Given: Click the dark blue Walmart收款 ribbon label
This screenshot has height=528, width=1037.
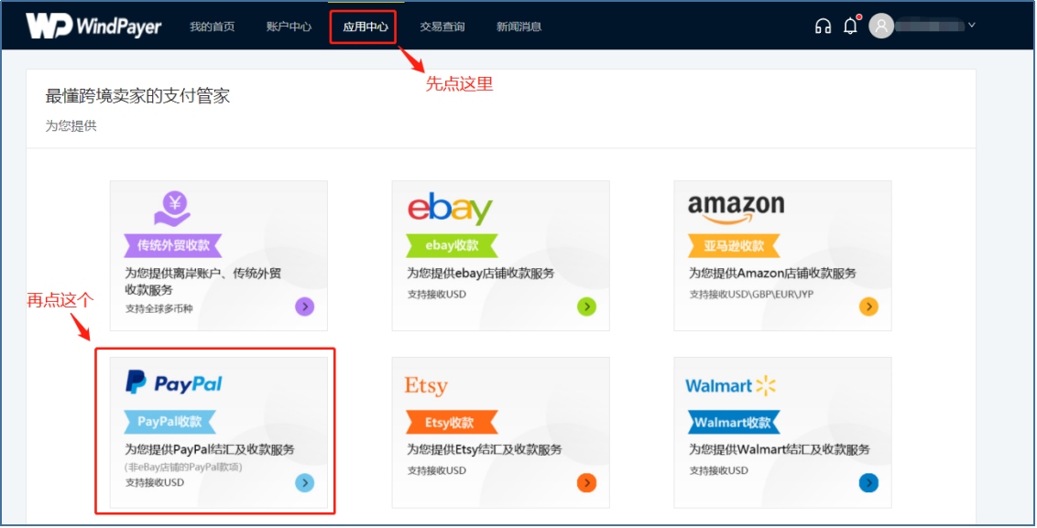Looking at the screenshot, I should (734, 422).
